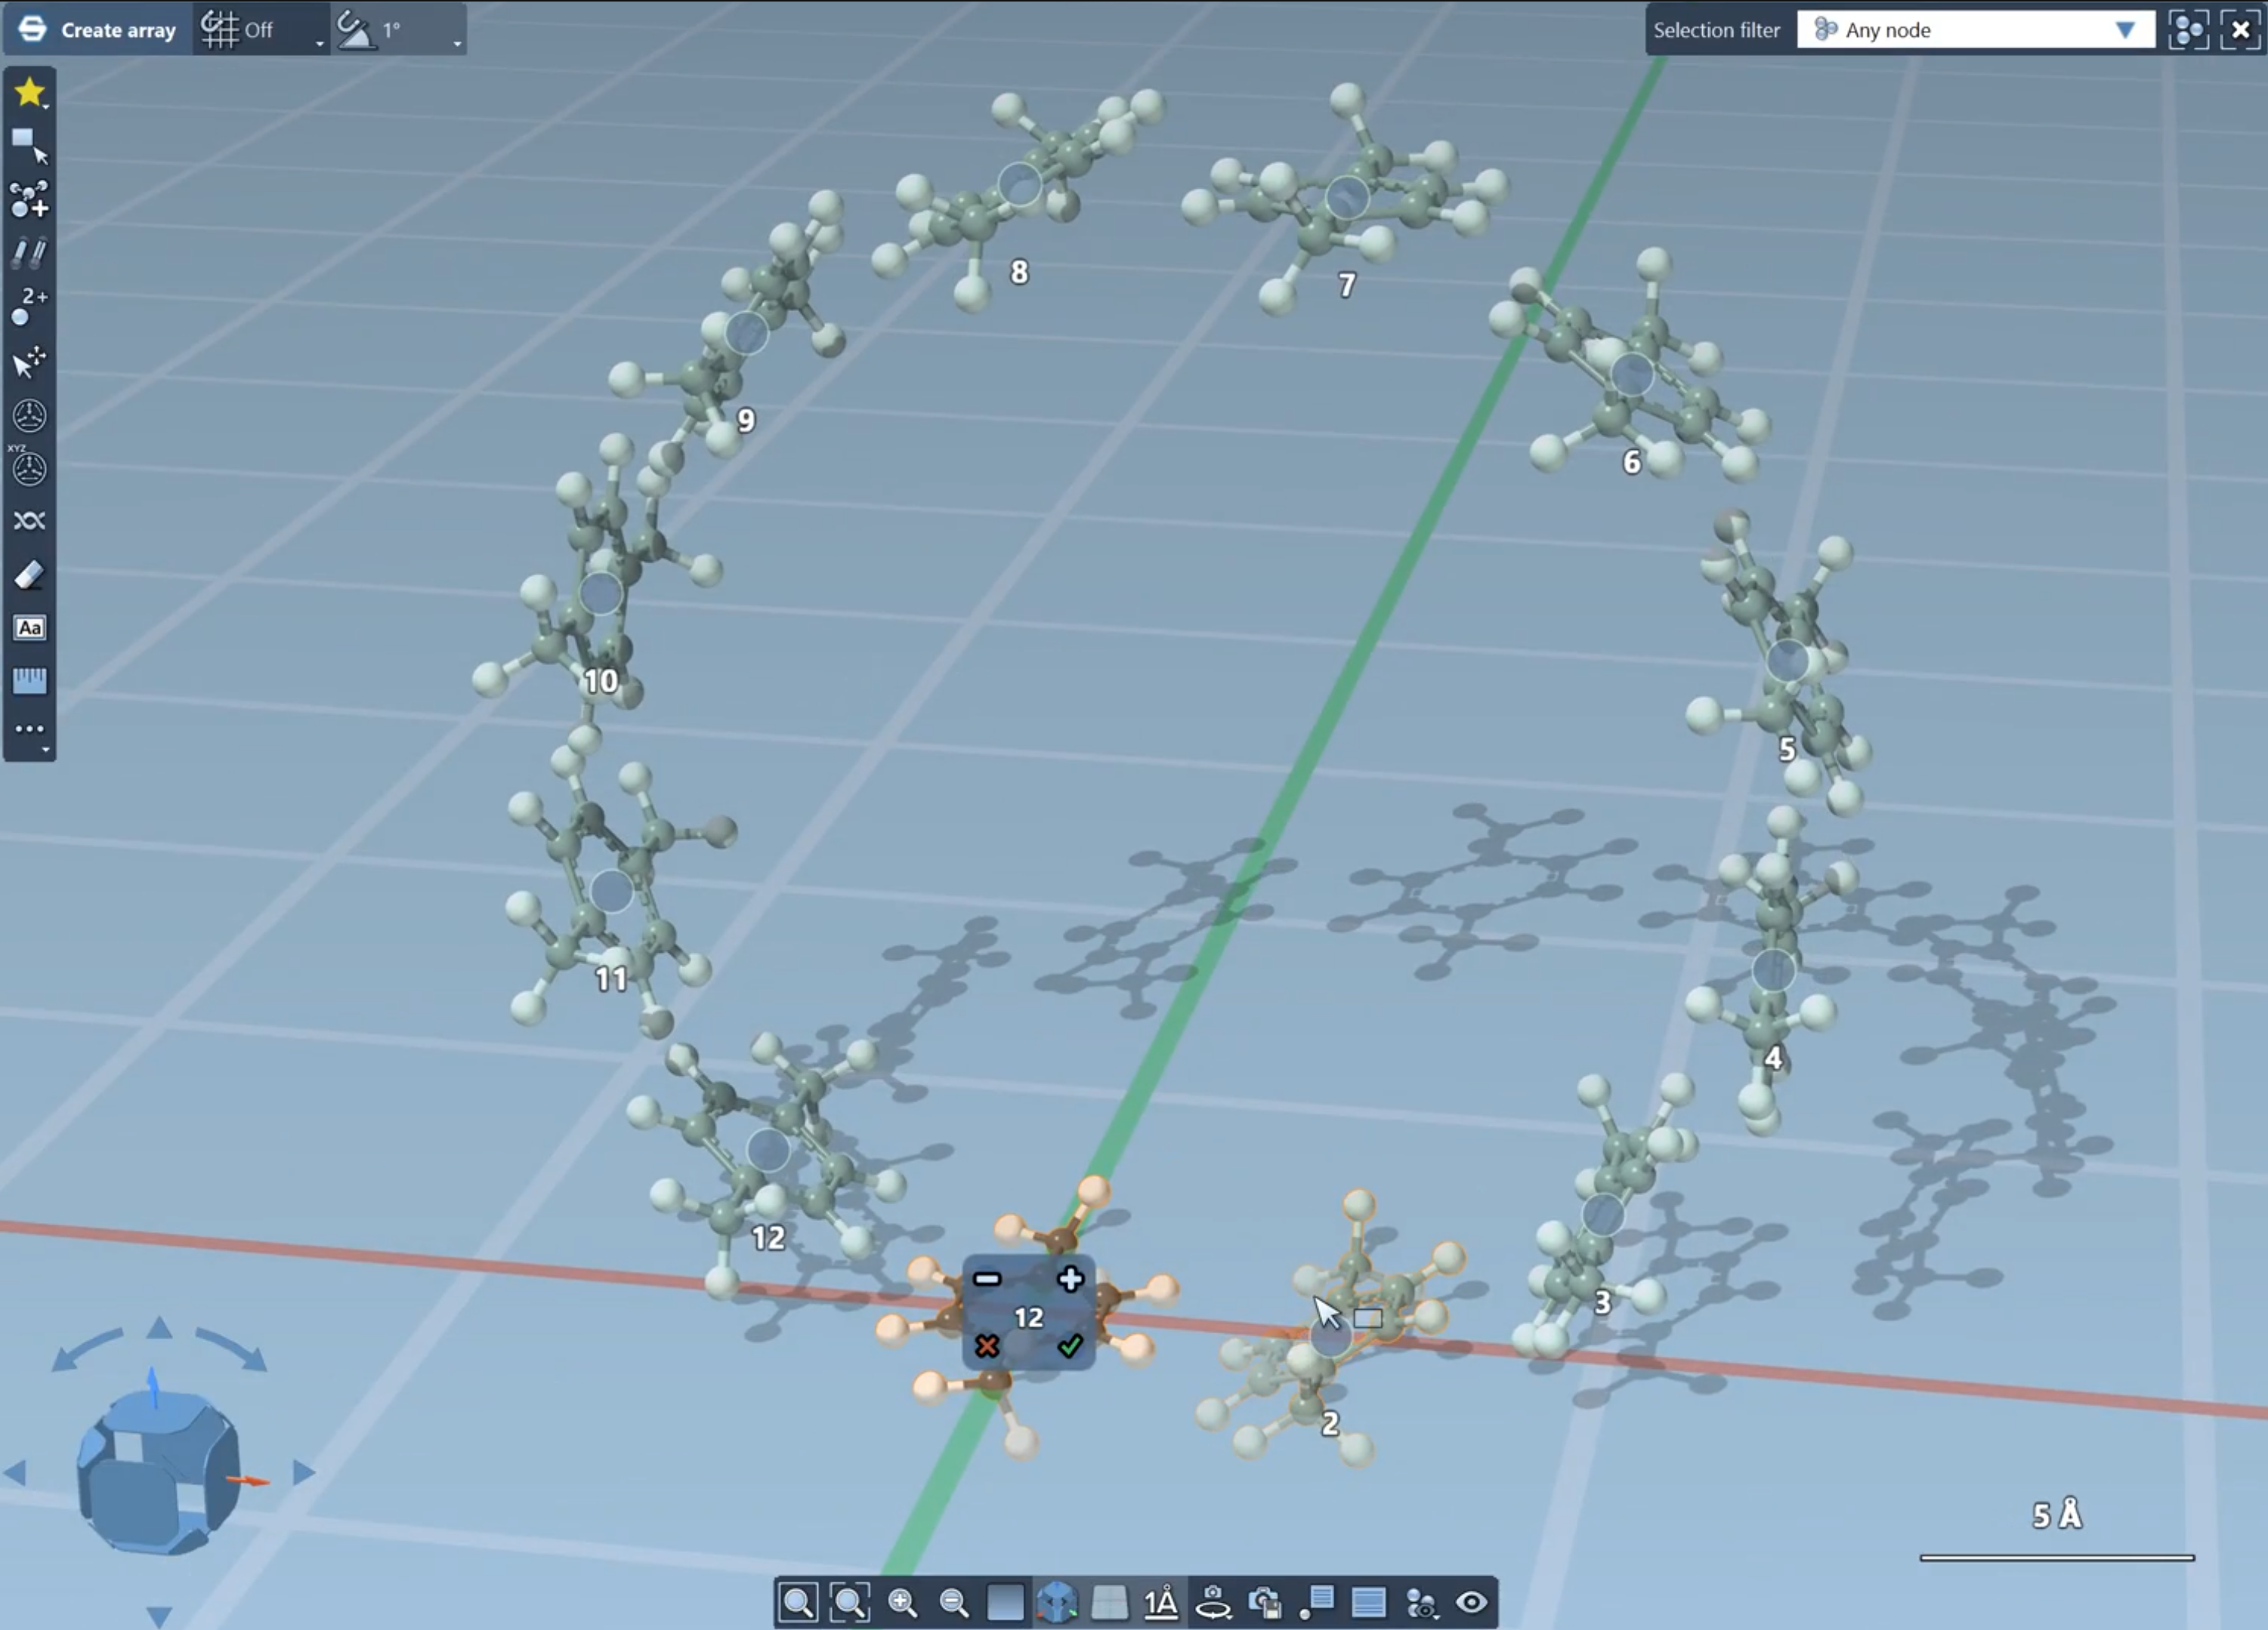
Task: Open the save snapshot camera icon
Action: [x=1265, y=1603]
